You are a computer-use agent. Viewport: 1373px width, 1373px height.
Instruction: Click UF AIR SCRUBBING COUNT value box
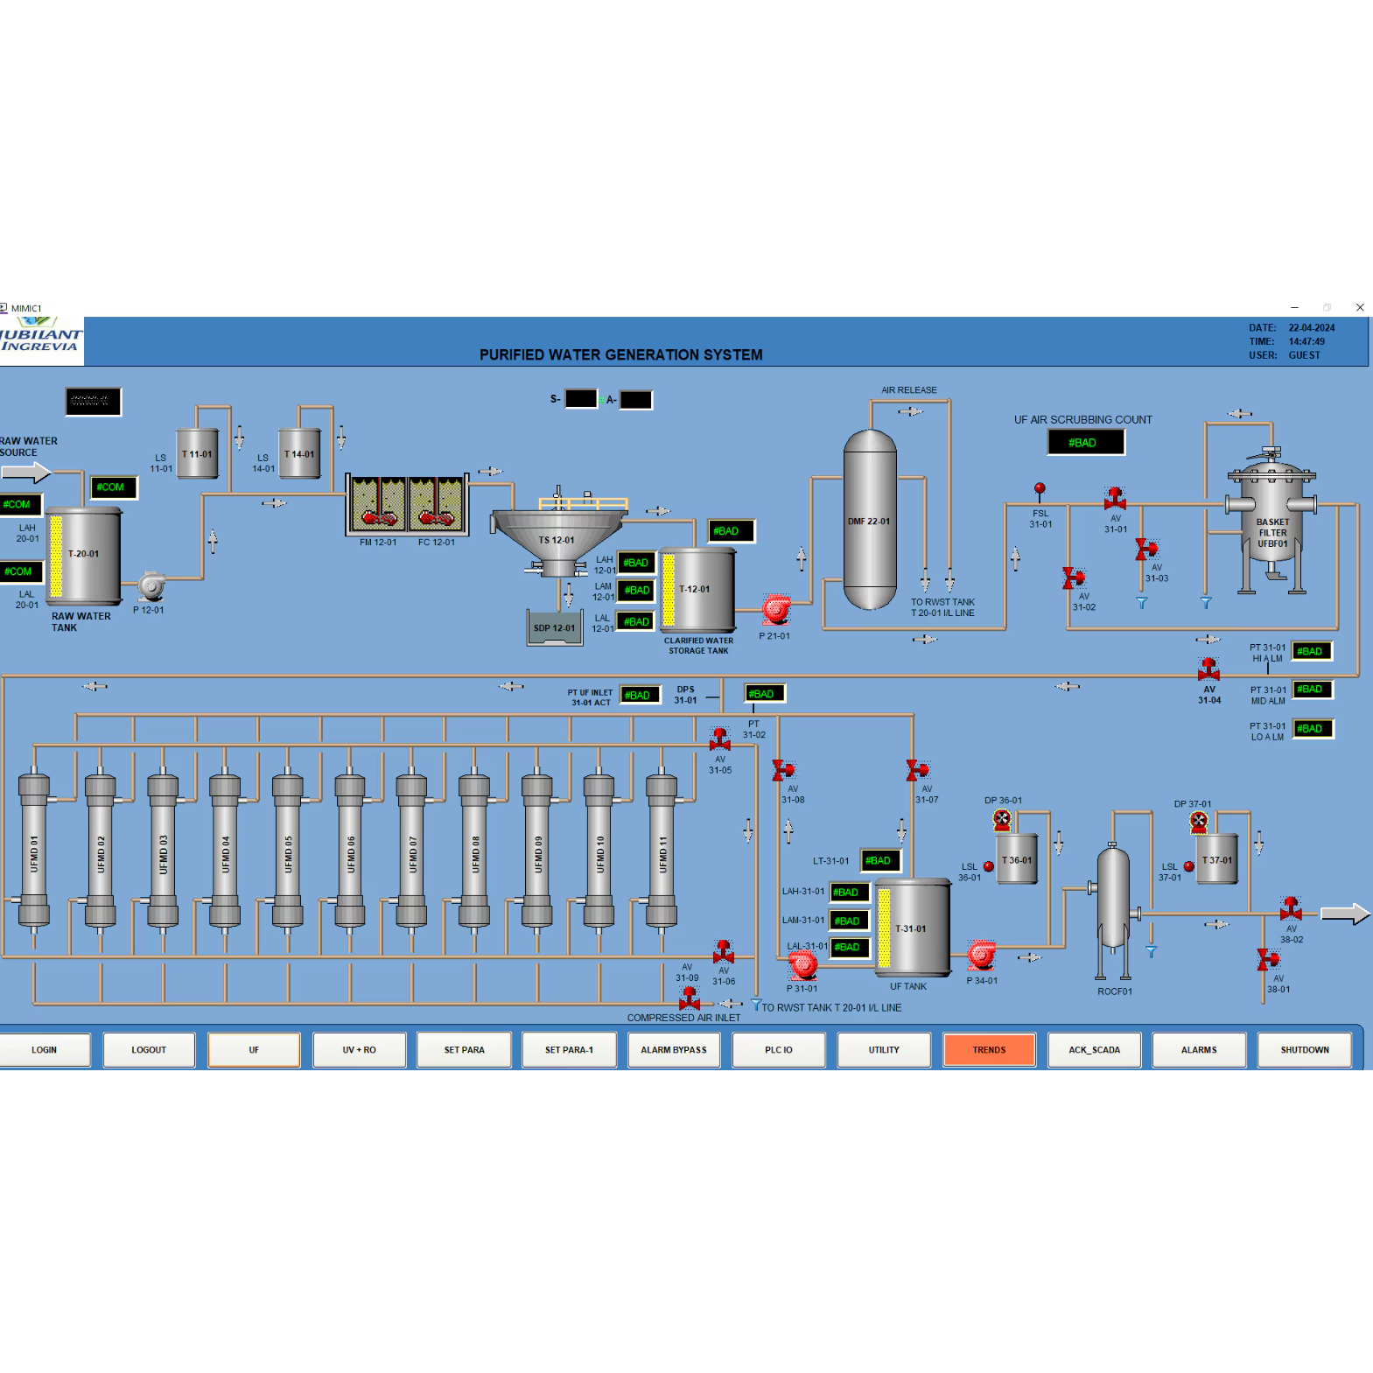(x=1086, y=443)
